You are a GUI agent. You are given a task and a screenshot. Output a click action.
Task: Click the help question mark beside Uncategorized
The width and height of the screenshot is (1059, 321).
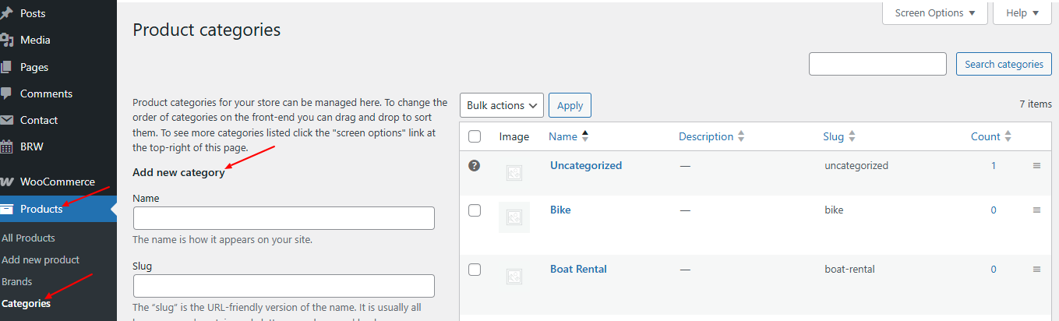coord(474,165)
